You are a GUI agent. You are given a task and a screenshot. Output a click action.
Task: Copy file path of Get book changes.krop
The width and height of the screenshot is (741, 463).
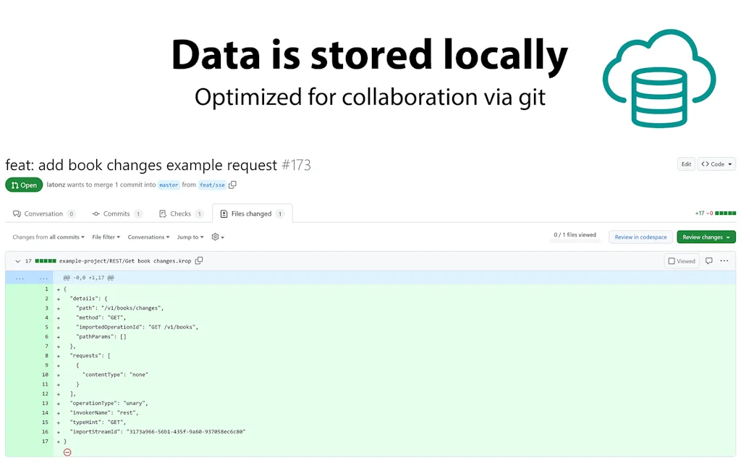(199, 260)
